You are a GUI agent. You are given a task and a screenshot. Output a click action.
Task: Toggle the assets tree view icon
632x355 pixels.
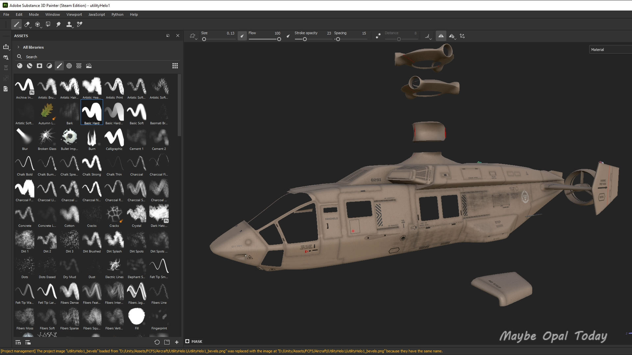pyautogui.click(x=28, y=343)
